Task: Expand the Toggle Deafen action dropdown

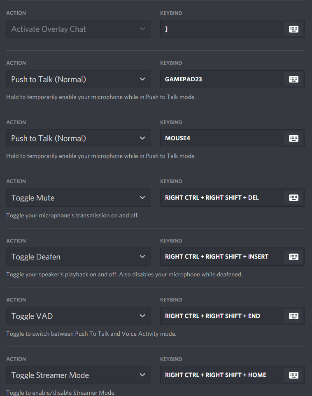Action: point(79,257)
